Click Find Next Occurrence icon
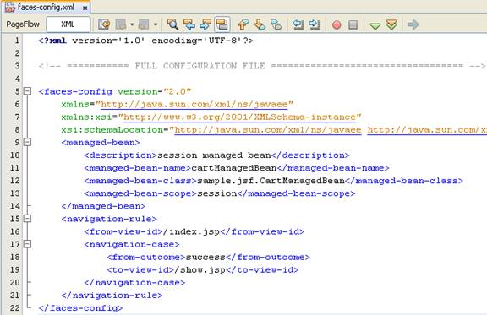Screen dimensions: 487x315 [x=205, y=24]
